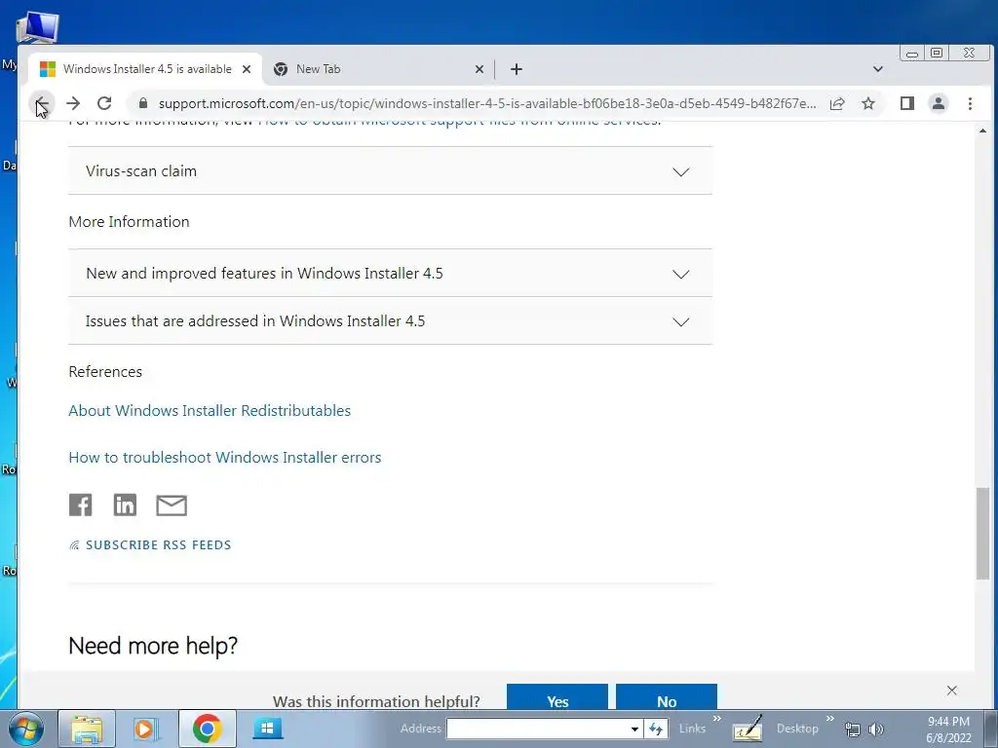Click the taskbar Address input field
998x748 pixels.
(x=538, y=729)
